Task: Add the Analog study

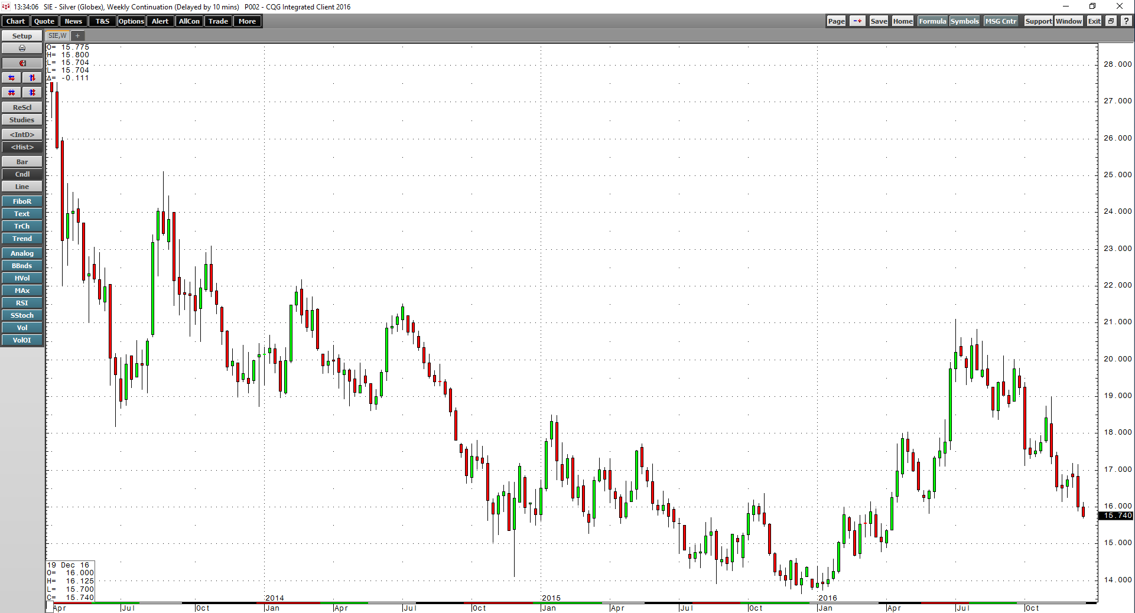Action: [22, 253]
